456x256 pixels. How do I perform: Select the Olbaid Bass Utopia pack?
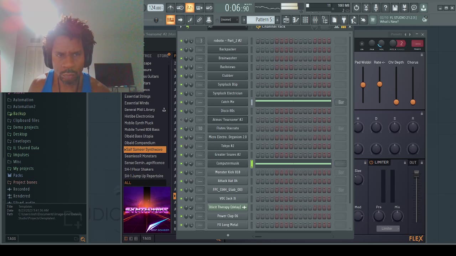click(x=139, y=136)
